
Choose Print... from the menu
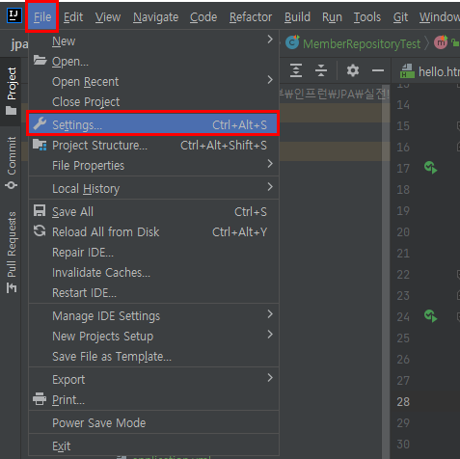[x=153, y=399]
